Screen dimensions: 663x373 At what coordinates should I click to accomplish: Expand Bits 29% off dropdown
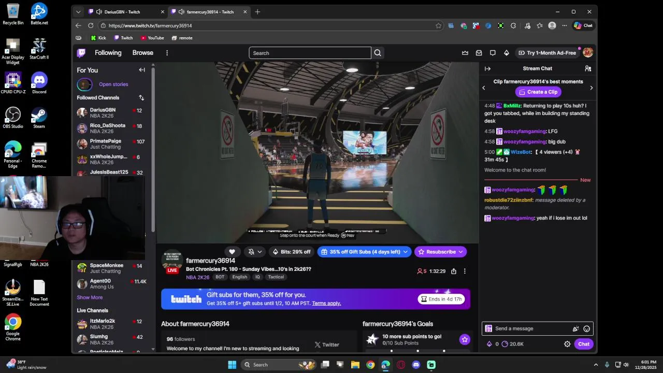point(291,252)
